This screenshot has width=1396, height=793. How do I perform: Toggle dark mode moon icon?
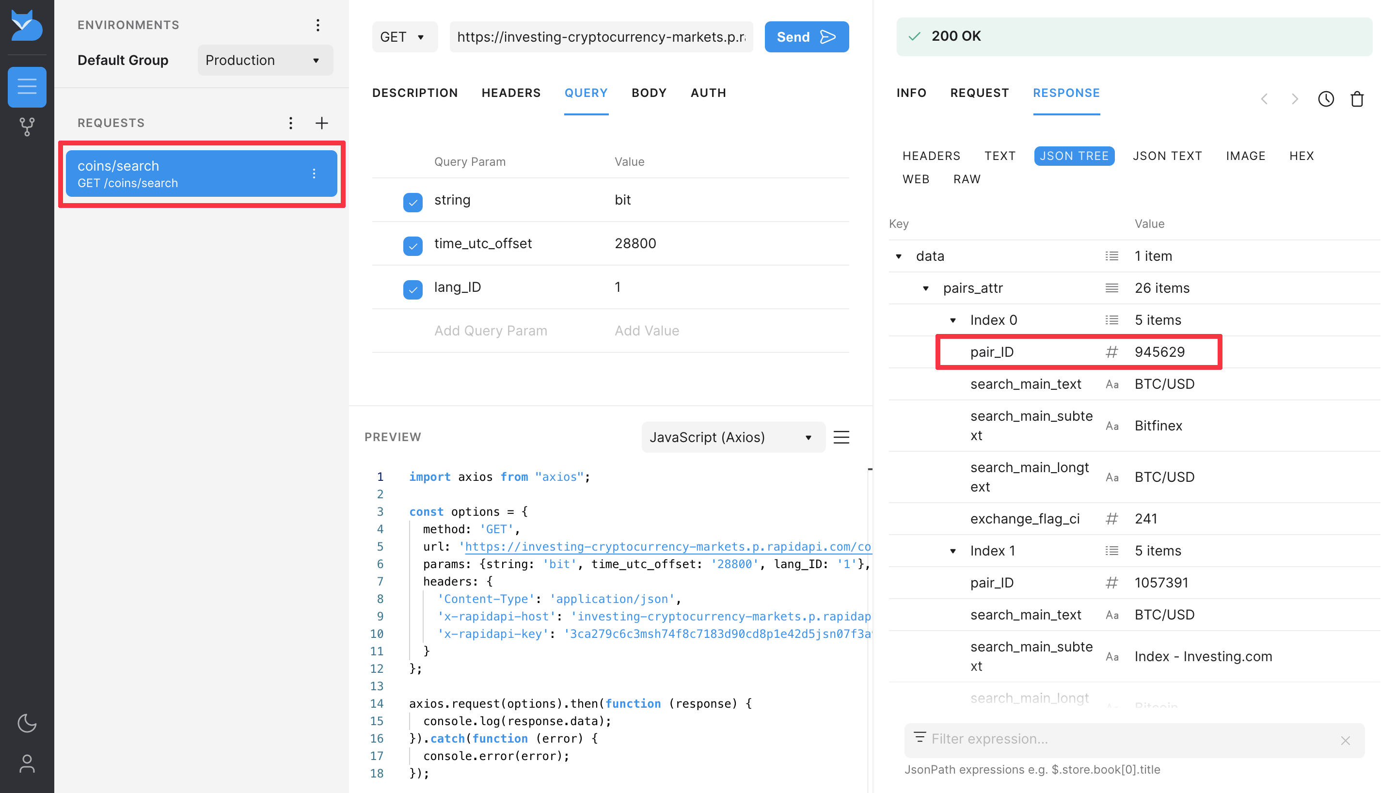(x=27, y=723)
